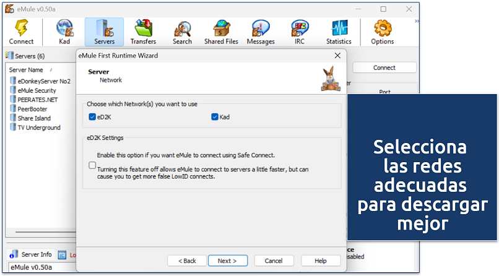Click the Connect lightning bolt toolbar icon

(21, 28)
